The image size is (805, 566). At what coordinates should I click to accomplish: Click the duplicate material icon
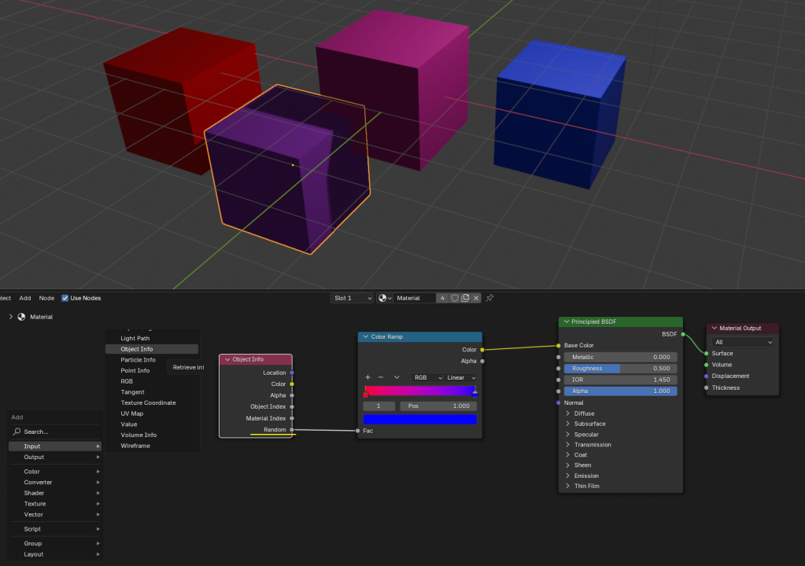tap(465, 298)
